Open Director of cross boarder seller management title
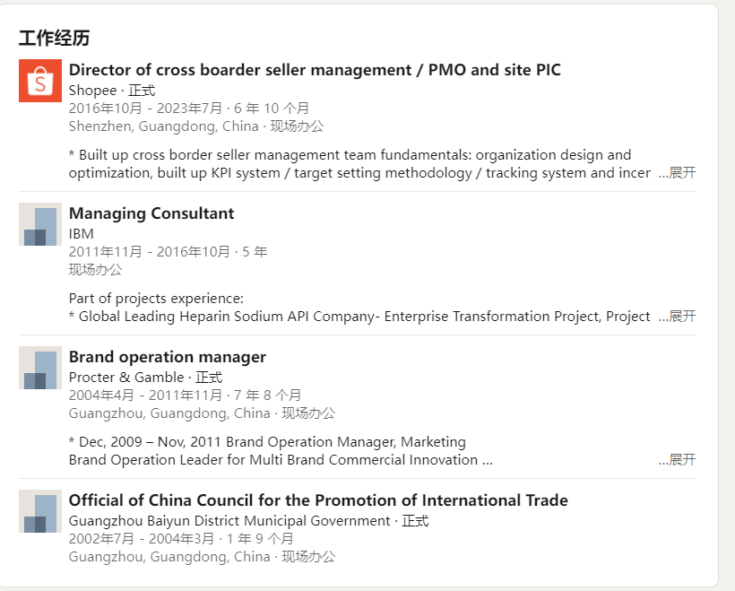The width and height of the screenshot is (735, 591). [315, 70]
